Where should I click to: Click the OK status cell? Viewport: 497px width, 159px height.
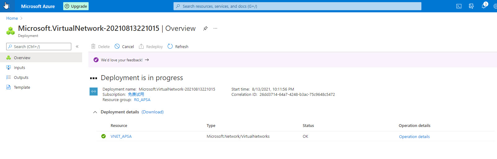[306, 136]
